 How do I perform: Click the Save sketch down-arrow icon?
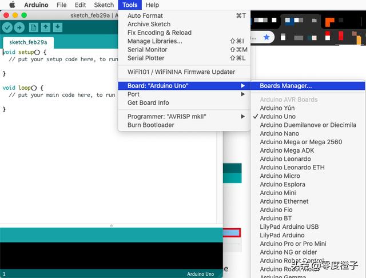point(58,27)
